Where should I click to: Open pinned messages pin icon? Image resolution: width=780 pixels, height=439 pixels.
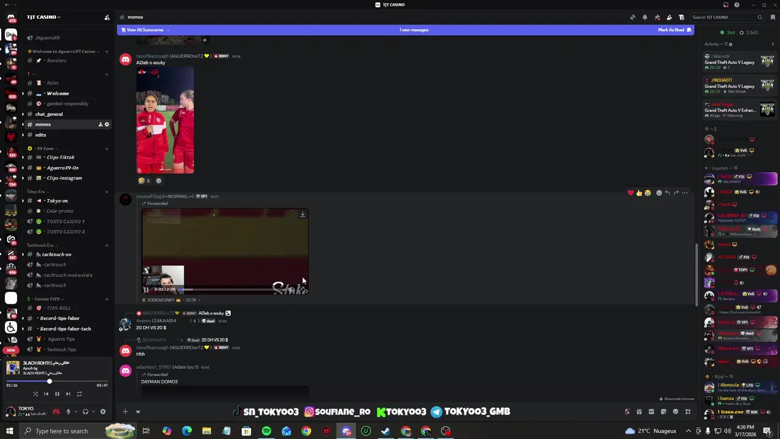click(x=657, y=17)
